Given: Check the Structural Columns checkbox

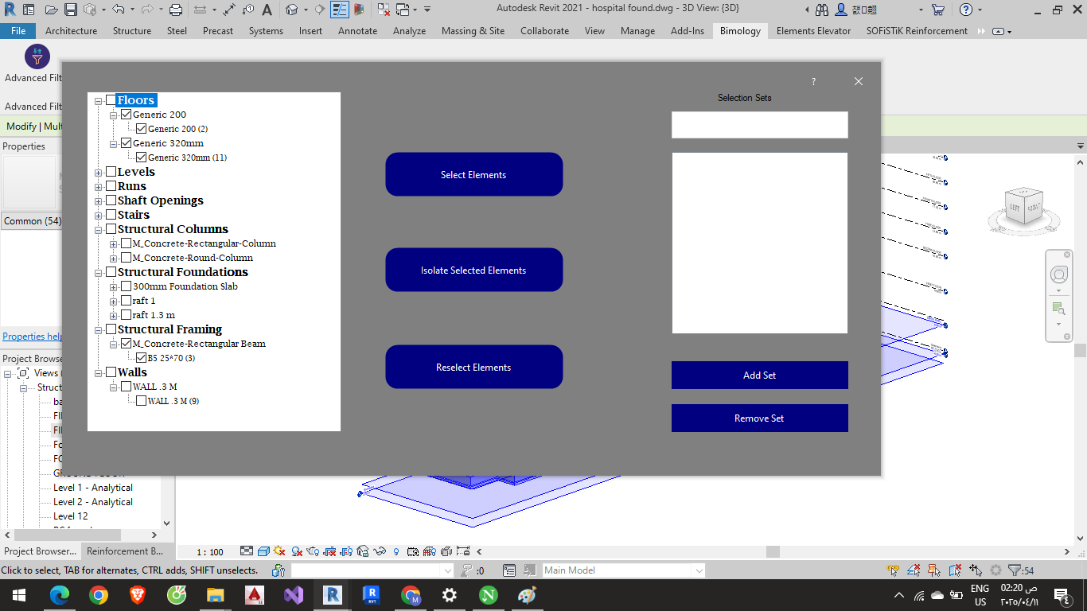Looking at the screenshot, I should pos(111,229).
